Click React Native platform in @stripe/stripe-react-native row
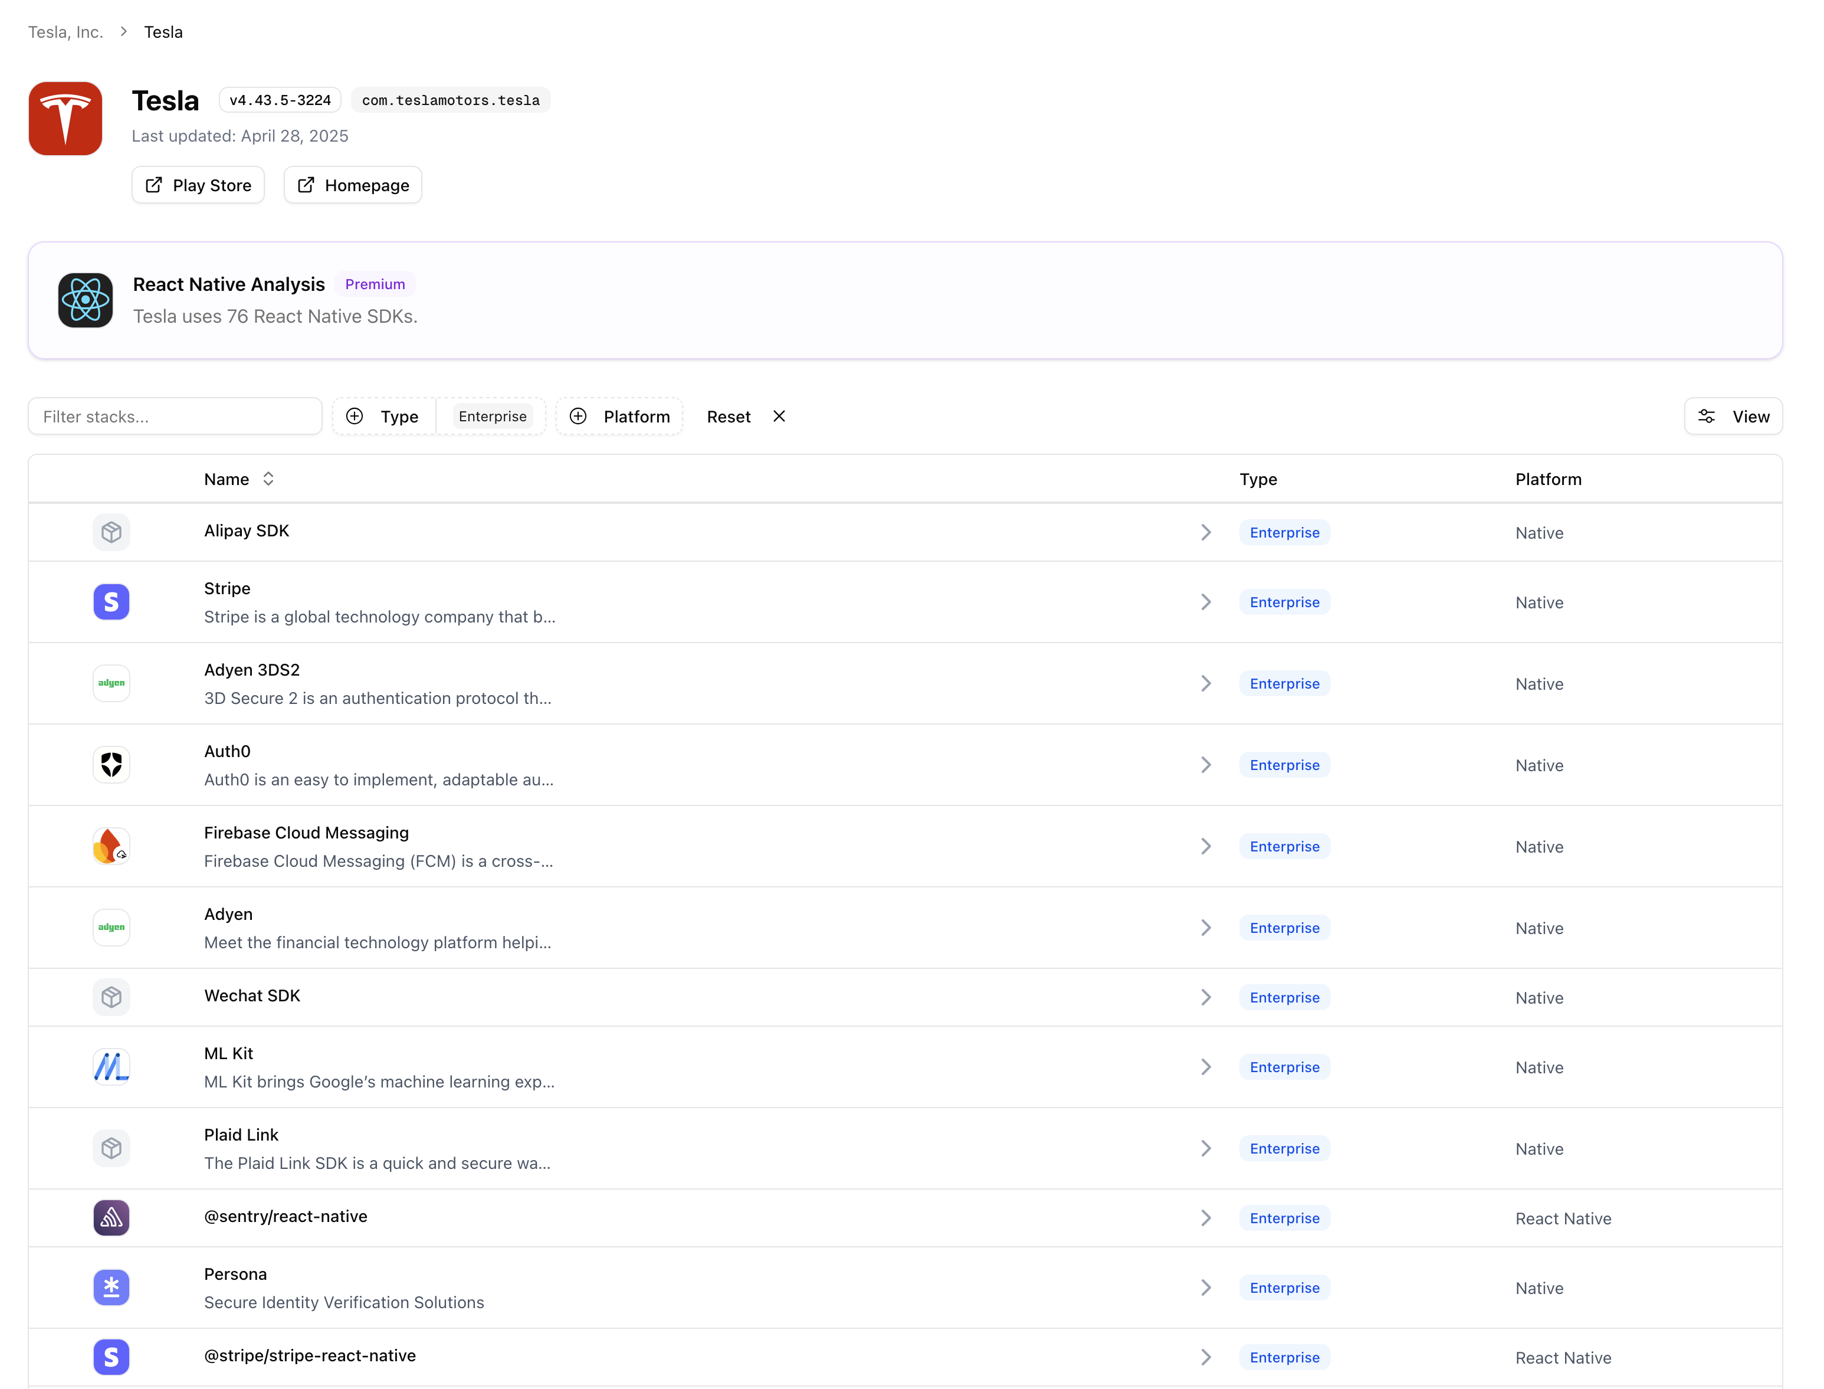This screenshot has width=1824, height=1389. click(x=1564, y=1358)
